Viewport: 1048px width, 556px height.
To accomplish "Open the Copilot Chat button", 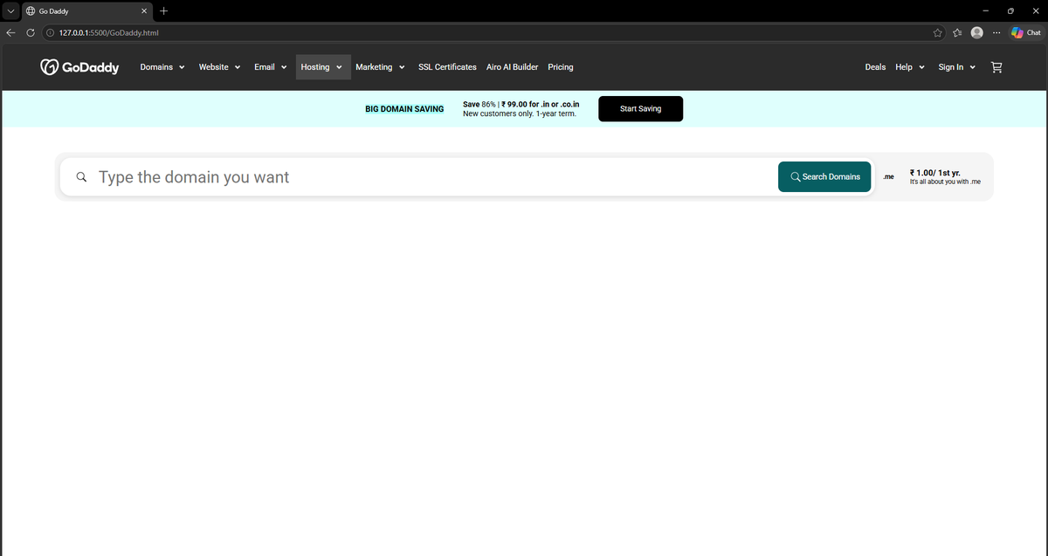I will (x=1025, y=32).
